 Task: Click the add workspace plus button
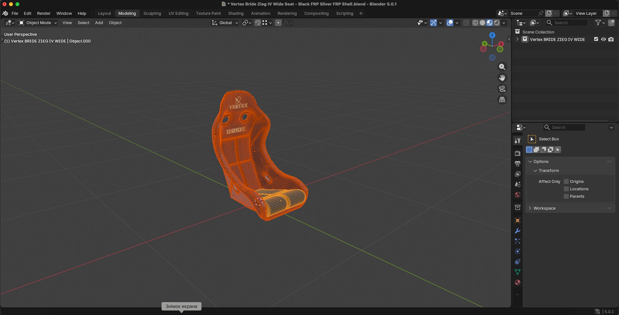pos(361,14)
